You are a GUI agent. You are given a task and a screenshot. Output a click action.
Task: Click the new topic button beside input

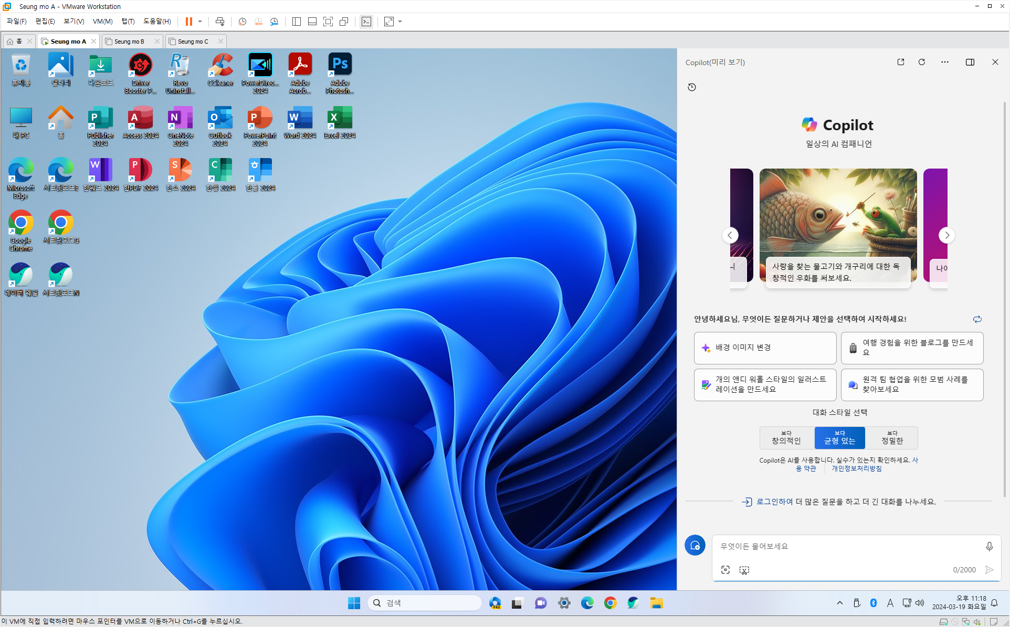695,546
